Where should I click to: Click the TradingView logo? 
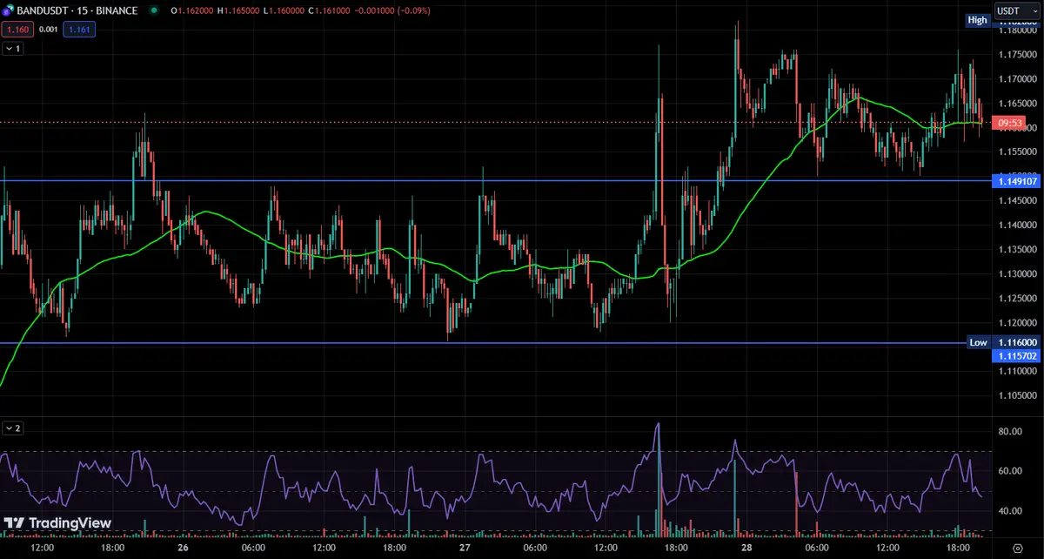click(x=58, y=523)
